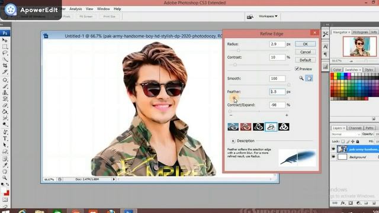The height and width of the screenshot is (213, 379).
Task: Select the Slice tool
Action: coord(5,72)
